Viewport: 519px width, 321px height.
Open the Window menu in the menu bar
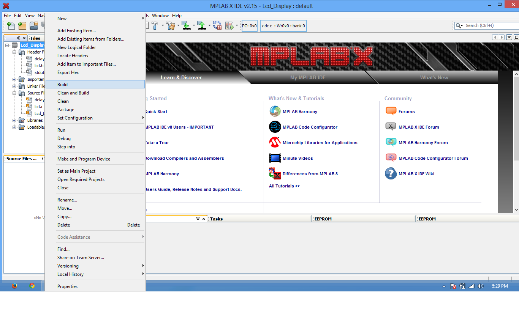pyautogui.click(x=160, y=16)
